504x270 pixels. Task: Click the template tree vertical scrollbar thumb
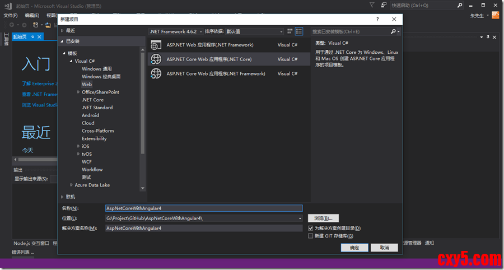[x=143, y=103]
